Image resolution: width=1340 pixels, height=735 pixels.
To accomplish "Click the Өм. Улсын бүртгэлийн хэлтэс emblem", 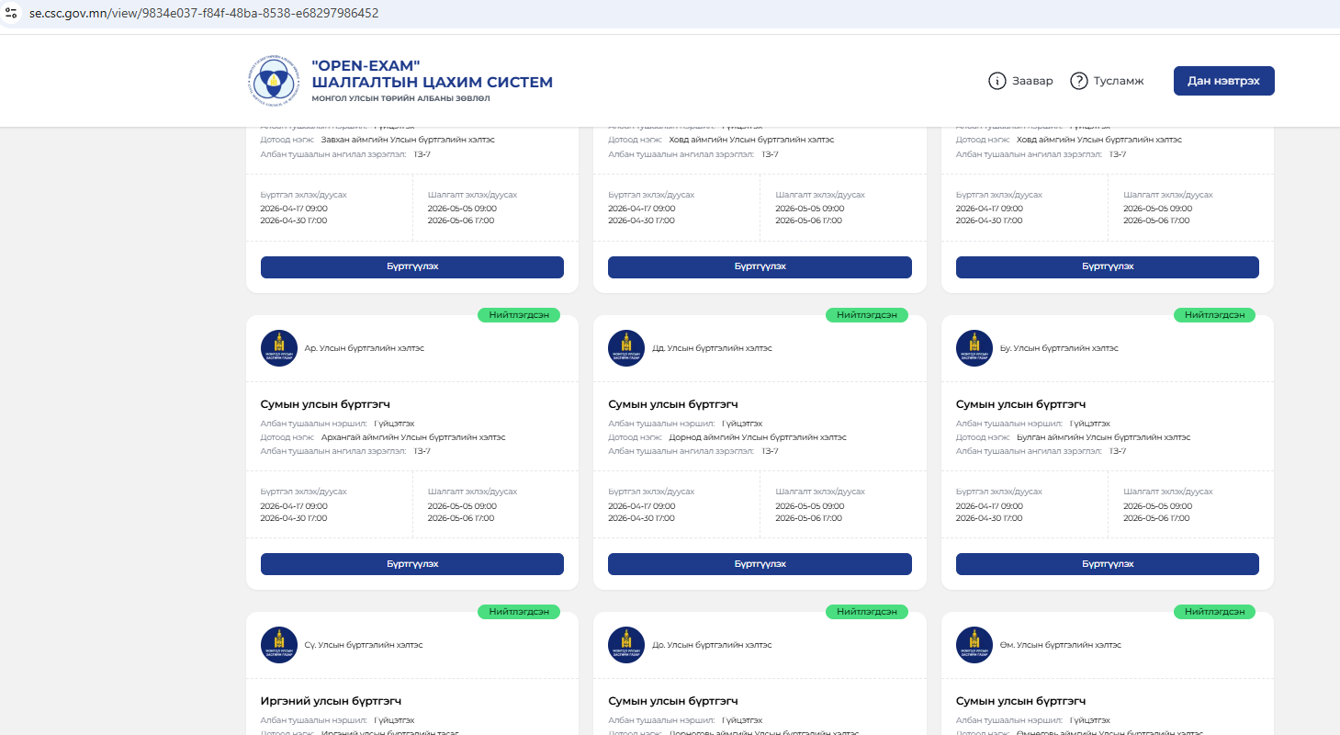I will pos(974,645).
